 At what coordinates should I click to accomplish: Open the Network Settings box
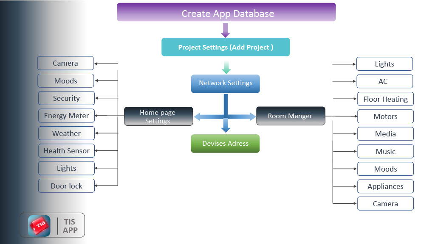point(225,83)
